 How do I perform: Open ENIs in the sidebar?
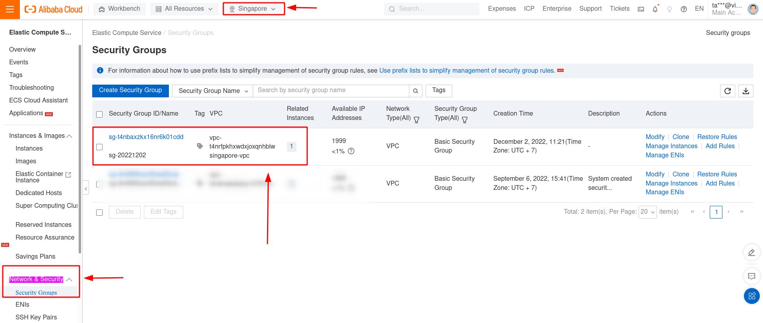pyautogui.click(x=22, y=304)
